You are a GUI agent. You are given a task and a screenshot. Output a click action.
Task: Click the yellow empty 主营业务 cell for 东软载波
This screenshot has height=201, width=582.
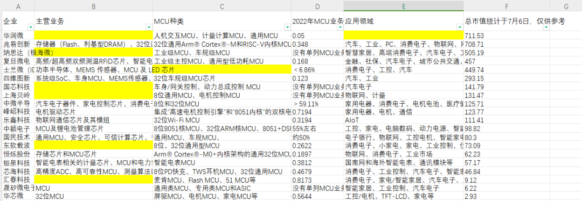click(94, 146)
